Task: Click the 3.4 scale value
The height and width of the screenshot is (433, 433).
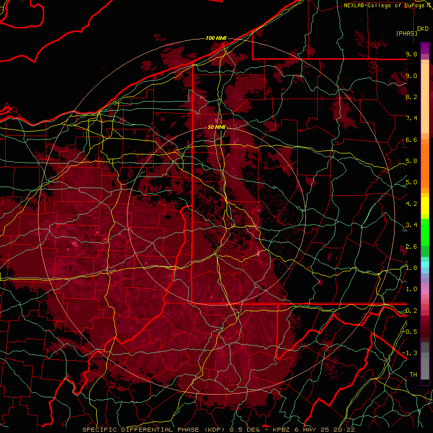Action: 411,225
